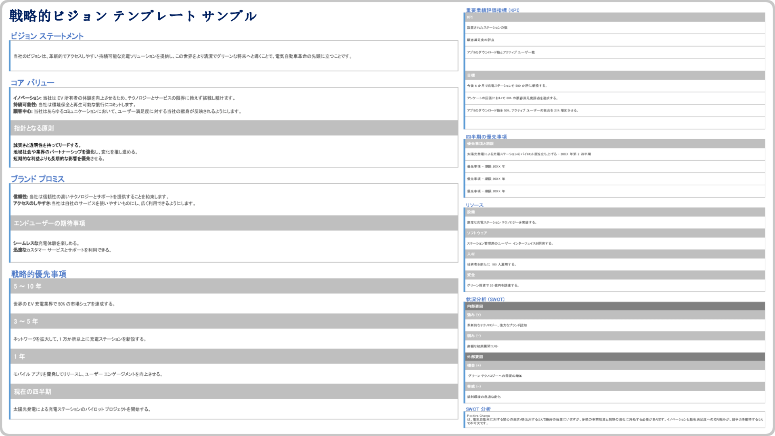Click the '優先事項と期限' gray header
Image resolution: width=775 pixels, height=436 pixels.
point(615,144)
